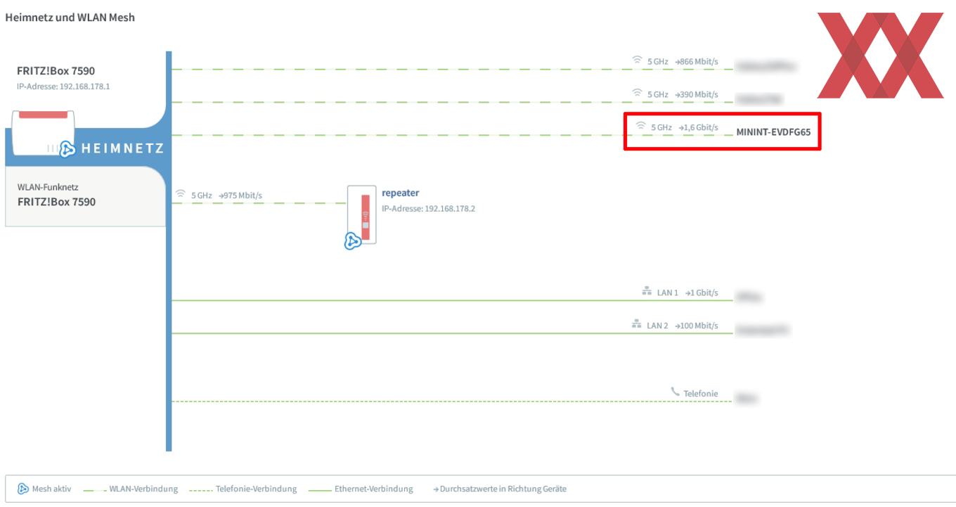Image resolution: width=956 pixels, height=507 pixels.
Task: Click Wi-Fi icon next to 390 Mbit/s
Action: click(637, 94)
